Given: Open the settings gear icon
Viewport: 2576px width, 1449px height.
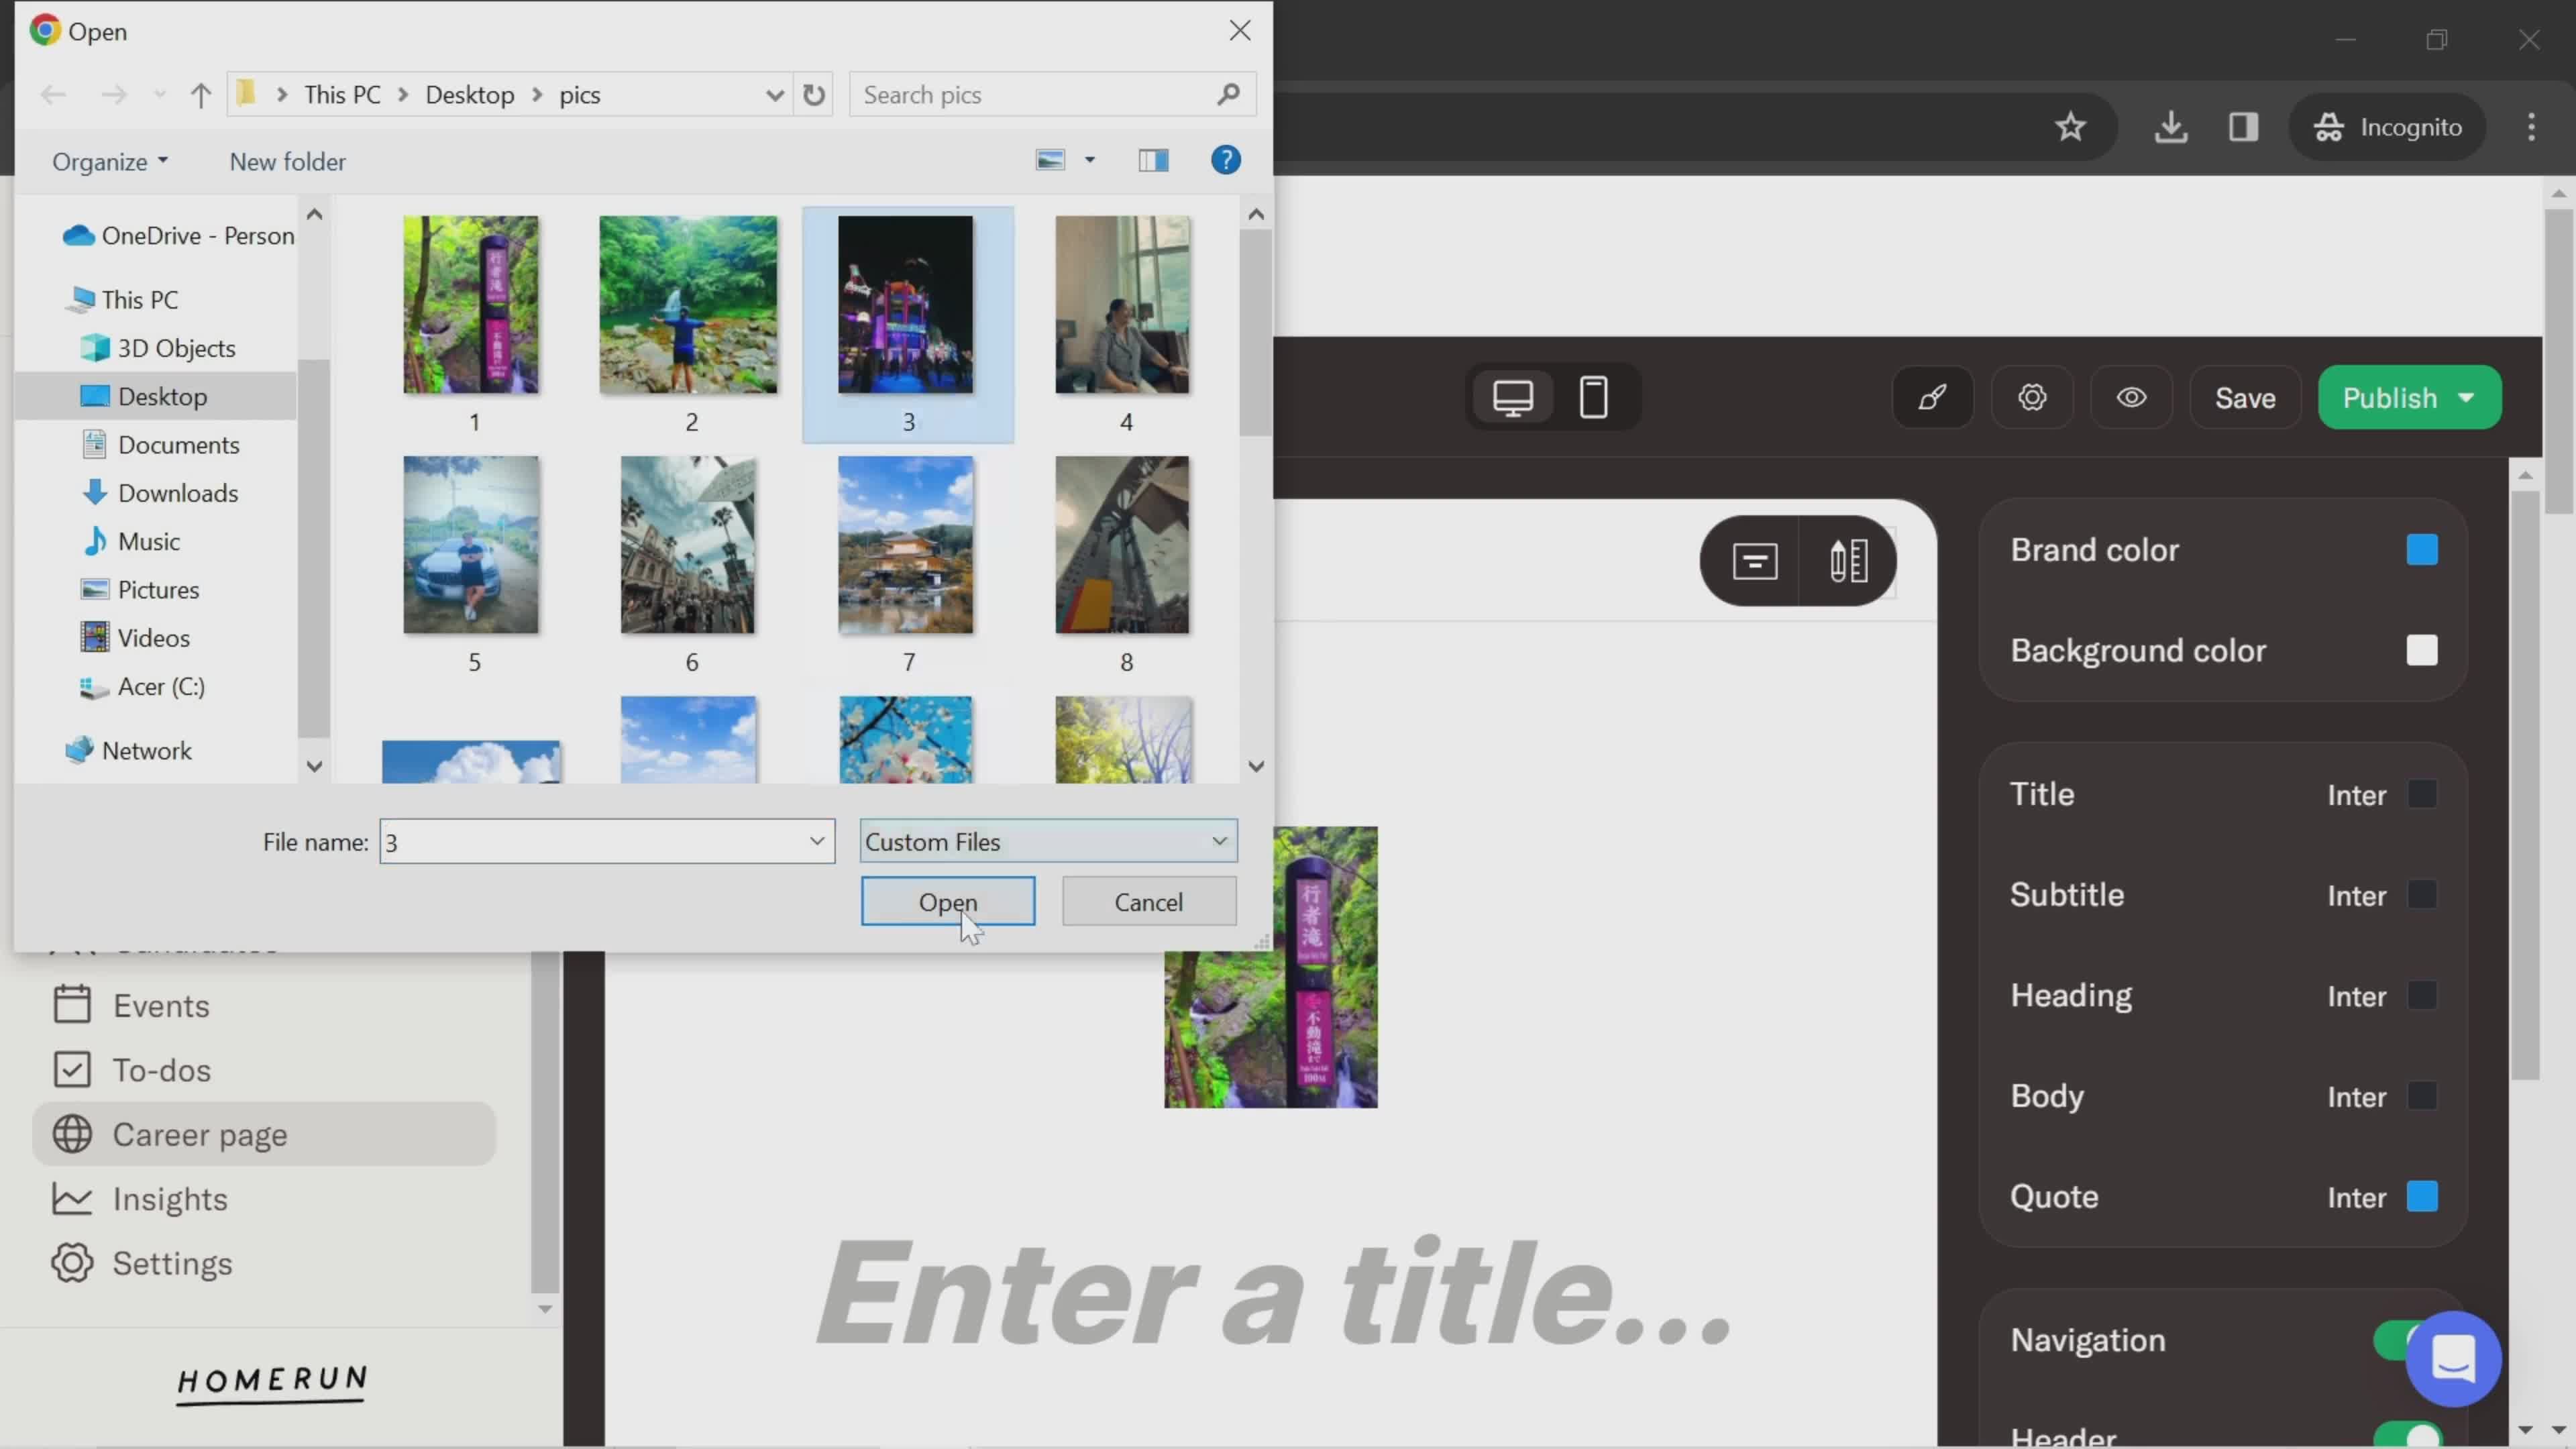Looking at the screenshot, I should [2033, 398].
